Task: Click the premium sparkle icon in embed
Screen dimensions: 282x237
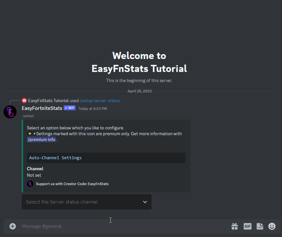Action: (x=30, y=134)
